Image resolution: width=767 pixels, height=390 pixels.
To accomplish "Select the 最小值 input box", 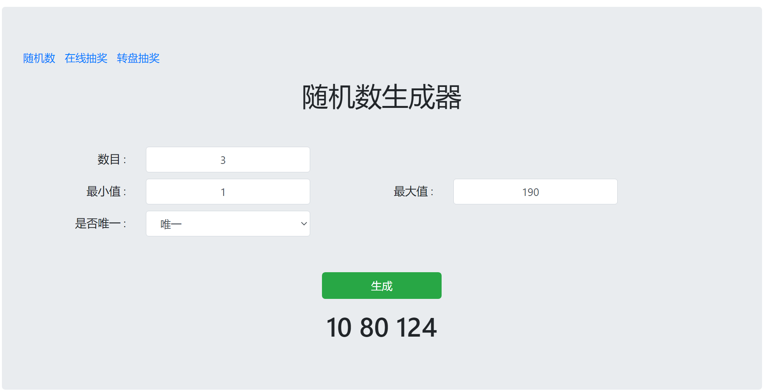I will [228, 192].
